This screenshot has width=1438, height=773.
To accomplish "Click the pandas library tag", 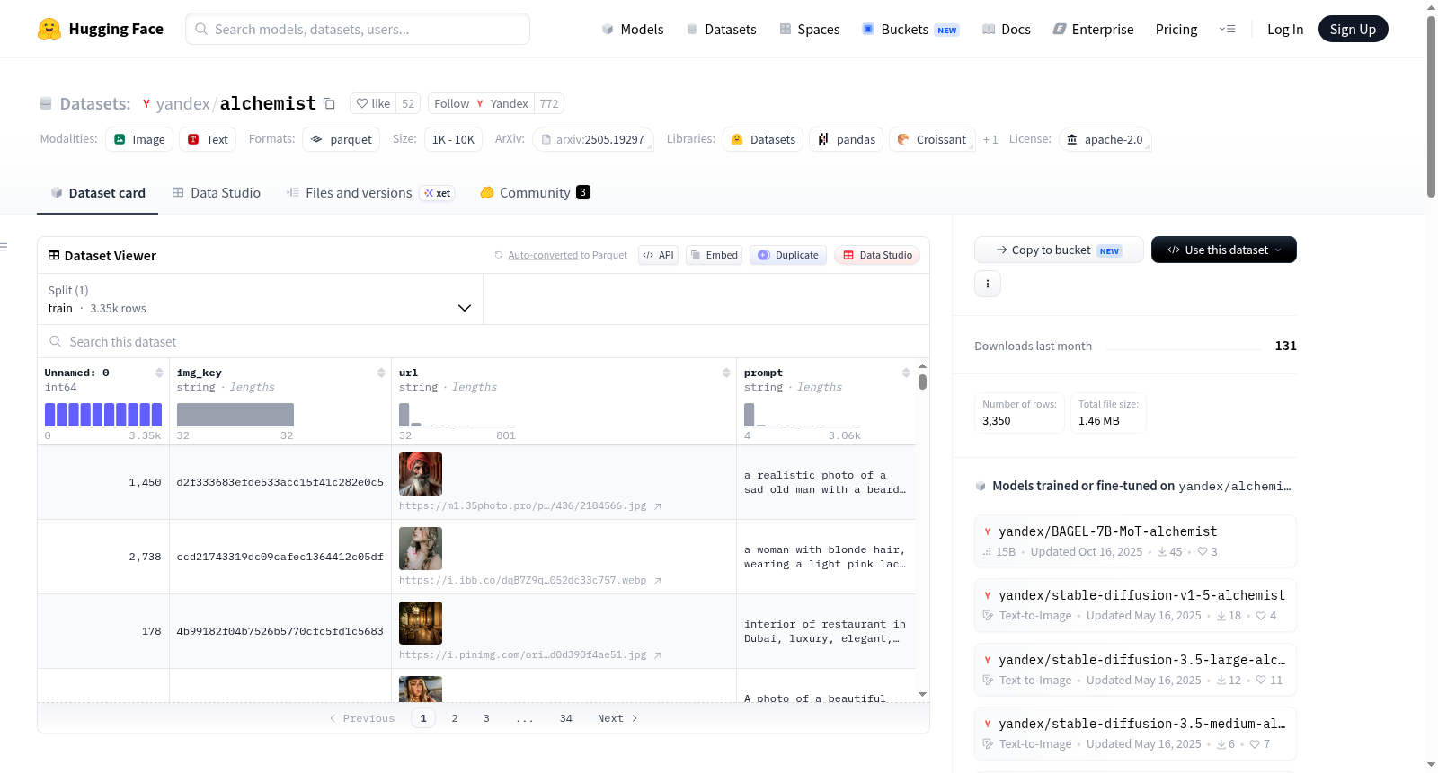I will point(846,139).
